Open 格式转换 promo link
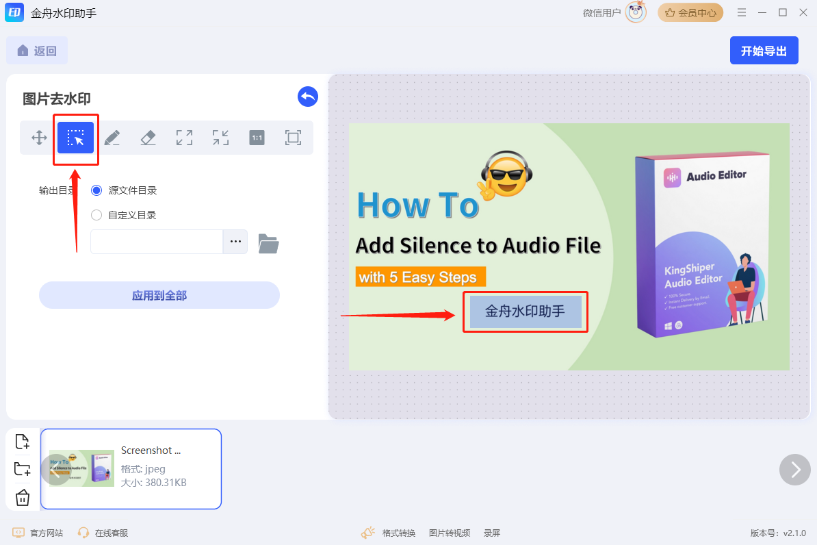Viewport: 817px width, 545px height. [x=399, y=533]
